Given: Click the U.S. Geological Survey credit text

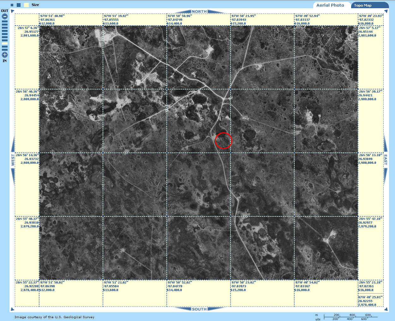Looking at the screenshot, I should 54,317.
